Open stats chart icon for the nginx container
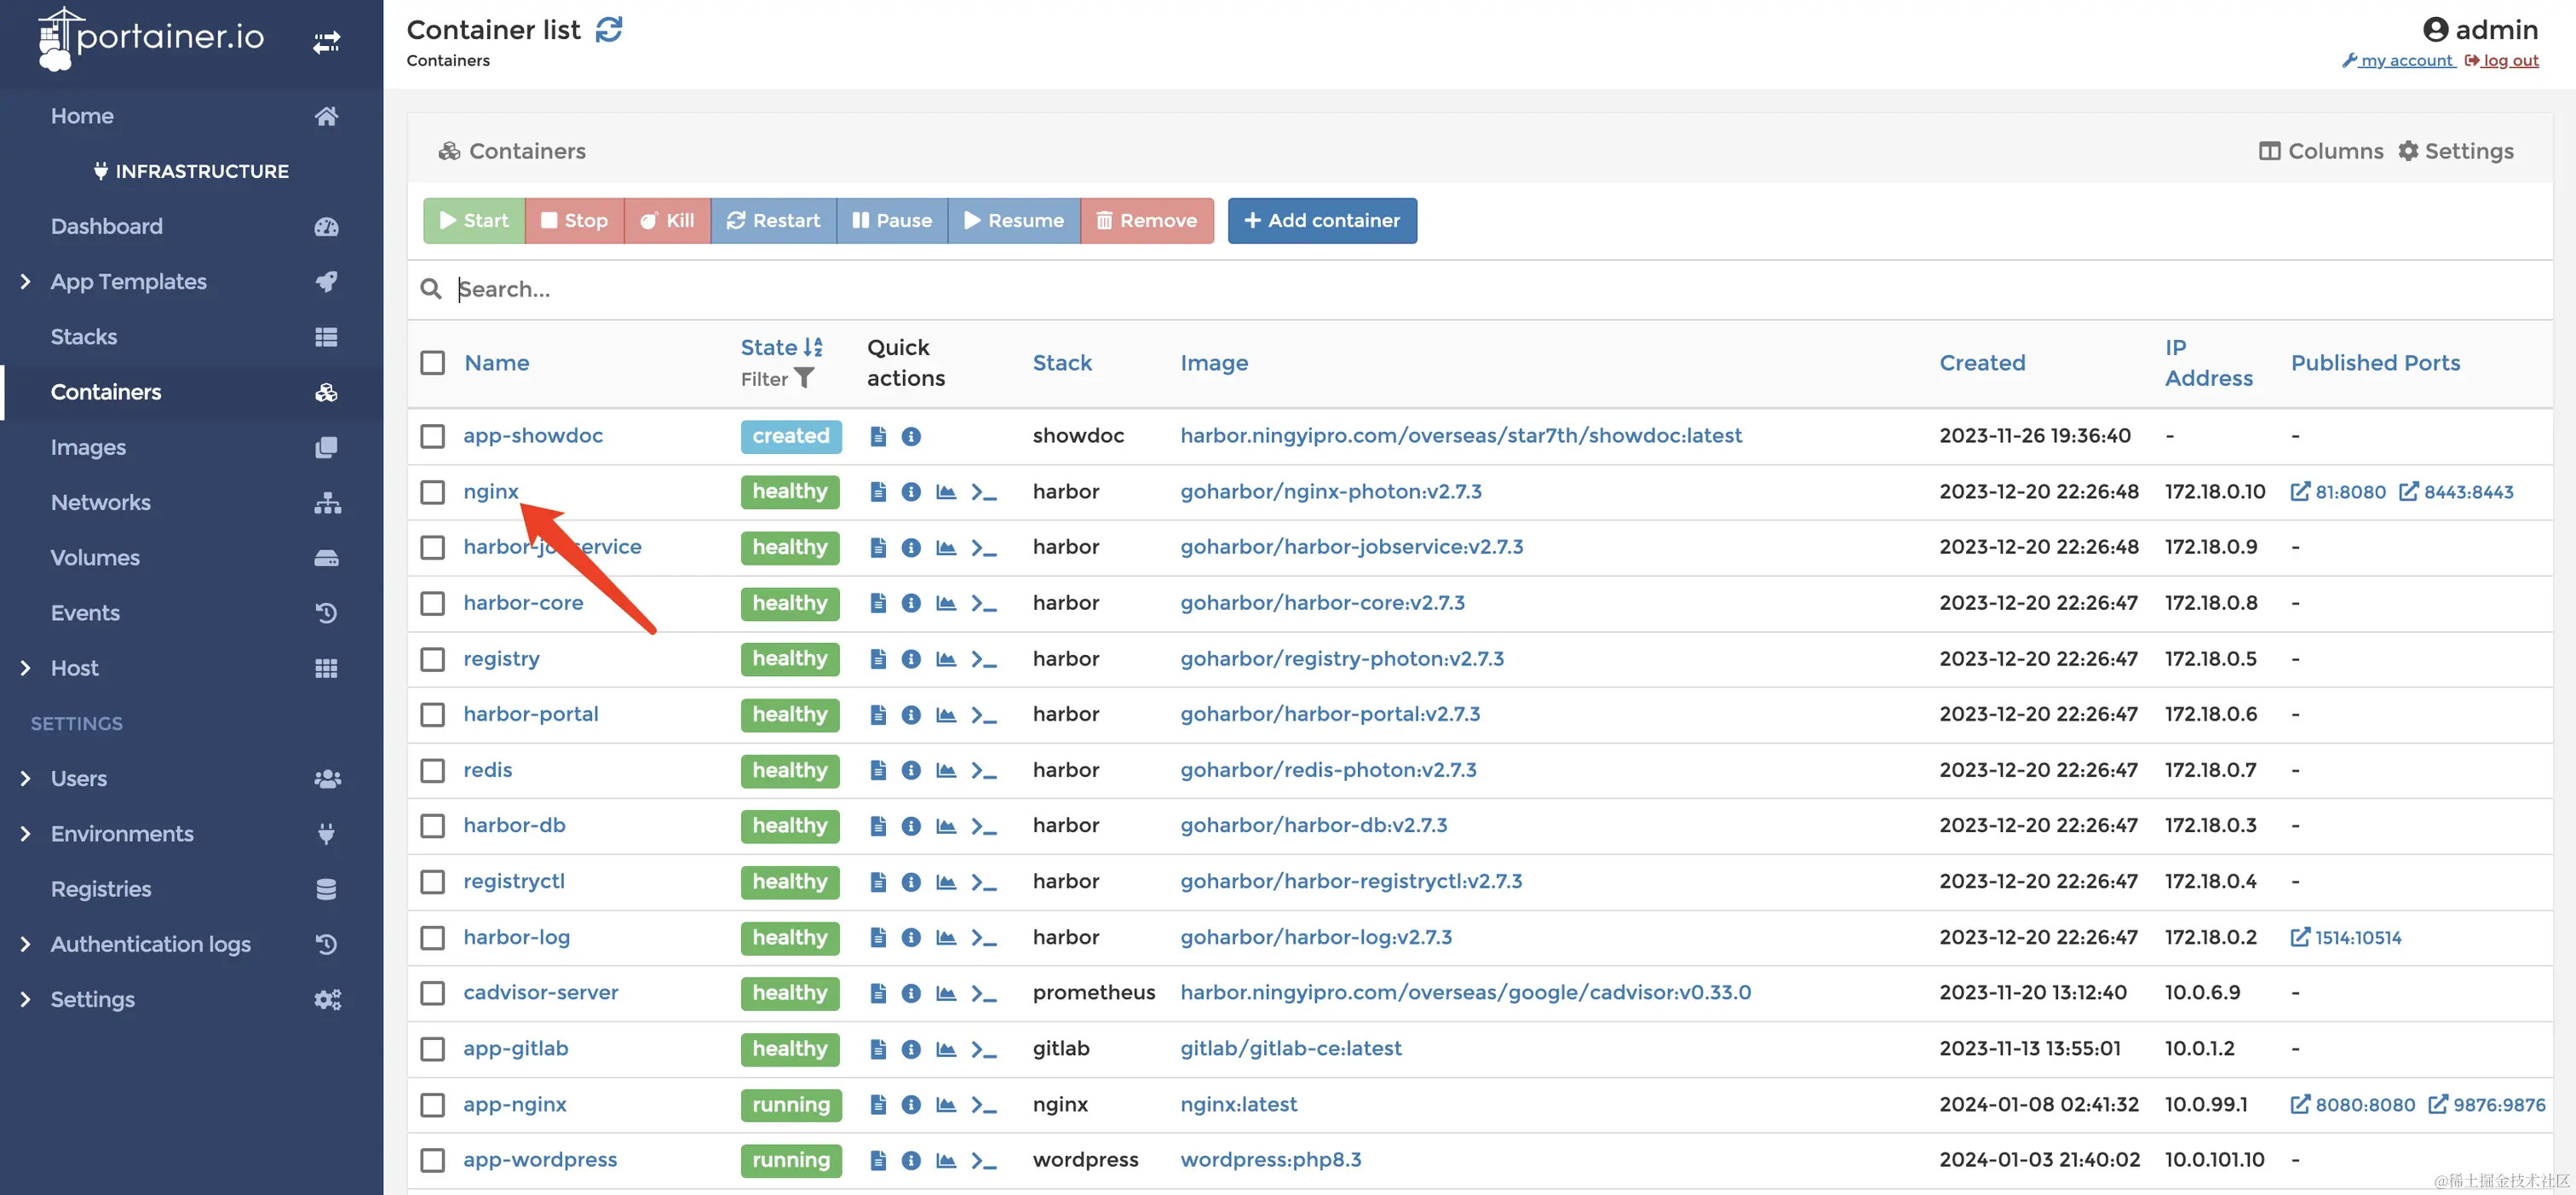Image resolution: width=2576 pixels, height=1195 pixels. (946, 492)
